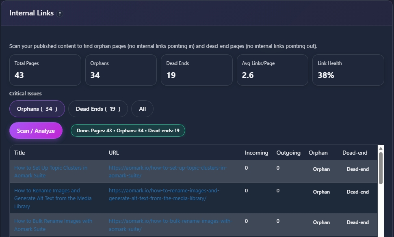Select the Dead Ends ( 19 ) filter pill
The image size is (394, 237).
pyautogui.click(x=98, y=109)
